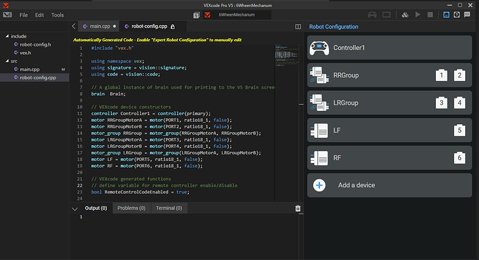
Task: Clear output with the trash can icon
Action: click(298, 209)
